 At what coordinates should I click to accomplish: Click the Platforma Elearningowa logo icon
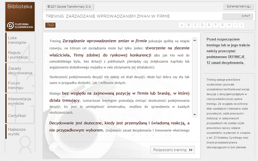pos(10,26)
